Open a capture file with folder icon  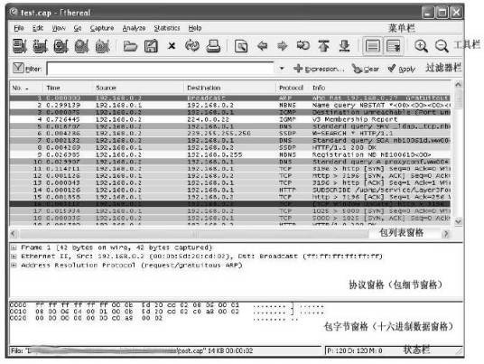[x=130, y=46]
